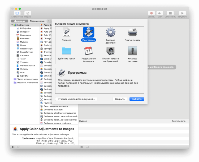Show the log list view icon
This screenshot has width=199, height=162.
click(x=81, y=147)
